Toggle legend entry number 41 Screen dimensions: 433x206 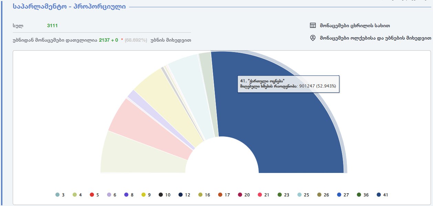click(383, 195)
